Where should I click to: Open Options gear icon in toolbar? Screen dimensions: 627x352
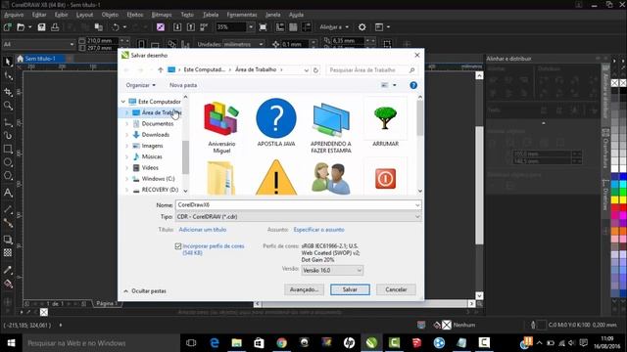point(362,27)
